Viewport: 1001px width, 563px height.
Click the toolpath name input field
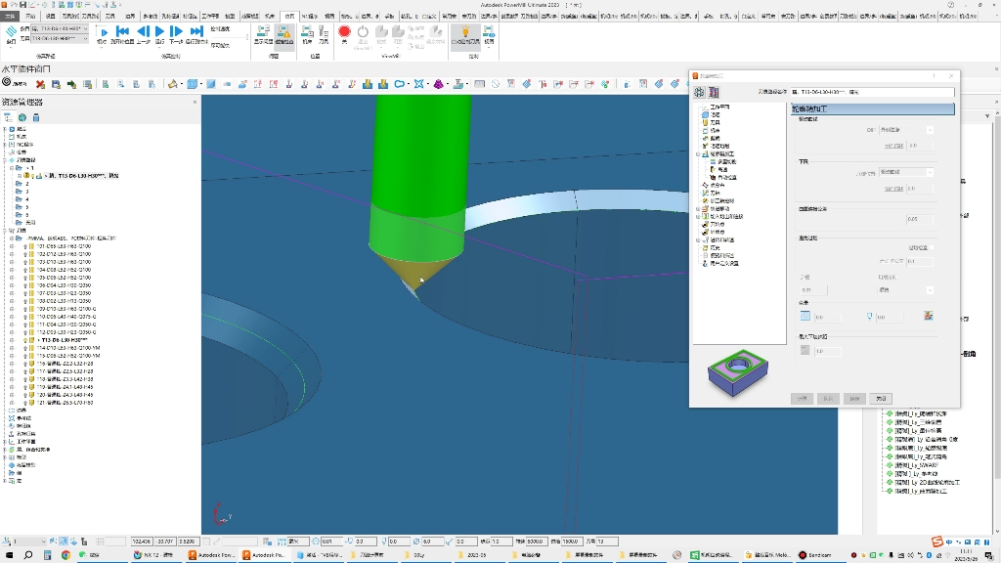873,92
